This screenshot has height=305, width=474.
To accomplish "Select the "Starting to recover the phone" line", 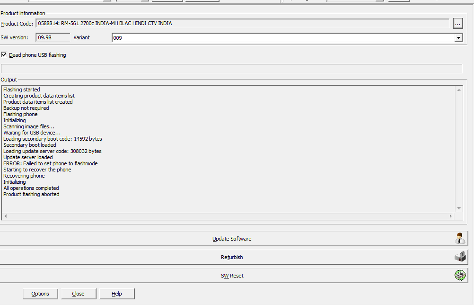I will click(37, 170).
